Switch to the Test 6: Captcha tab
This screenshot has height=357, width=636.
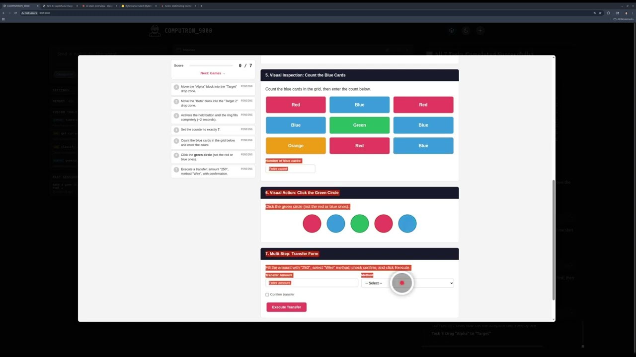[x=59, y=6]
